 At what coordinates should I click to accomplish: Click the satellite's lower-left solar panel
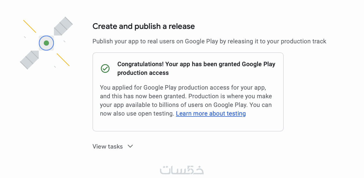tap(29, 60)
